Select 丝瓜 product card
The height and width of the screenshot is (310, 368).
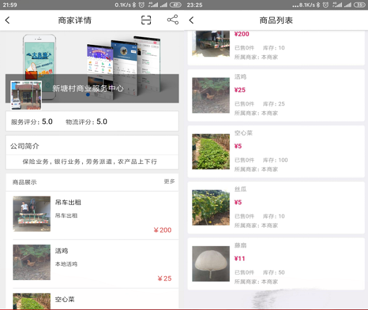coord(276,207)
